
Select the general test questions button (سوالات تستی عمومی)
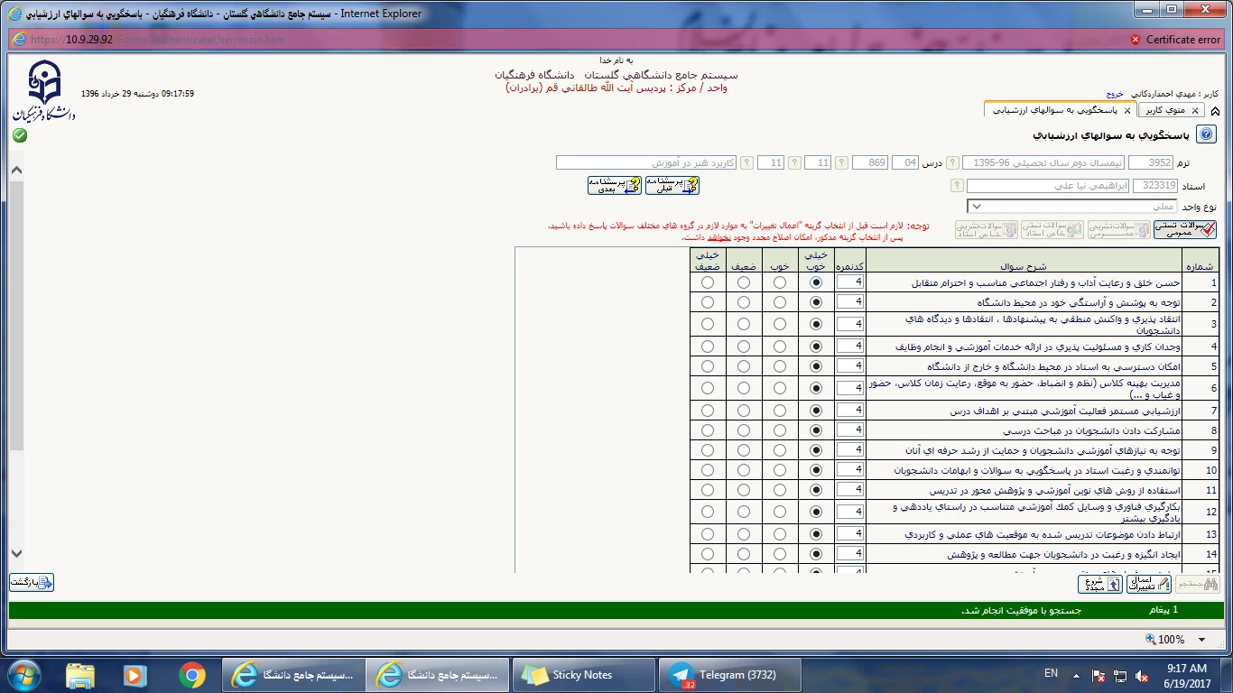(x=1184, y=229)
